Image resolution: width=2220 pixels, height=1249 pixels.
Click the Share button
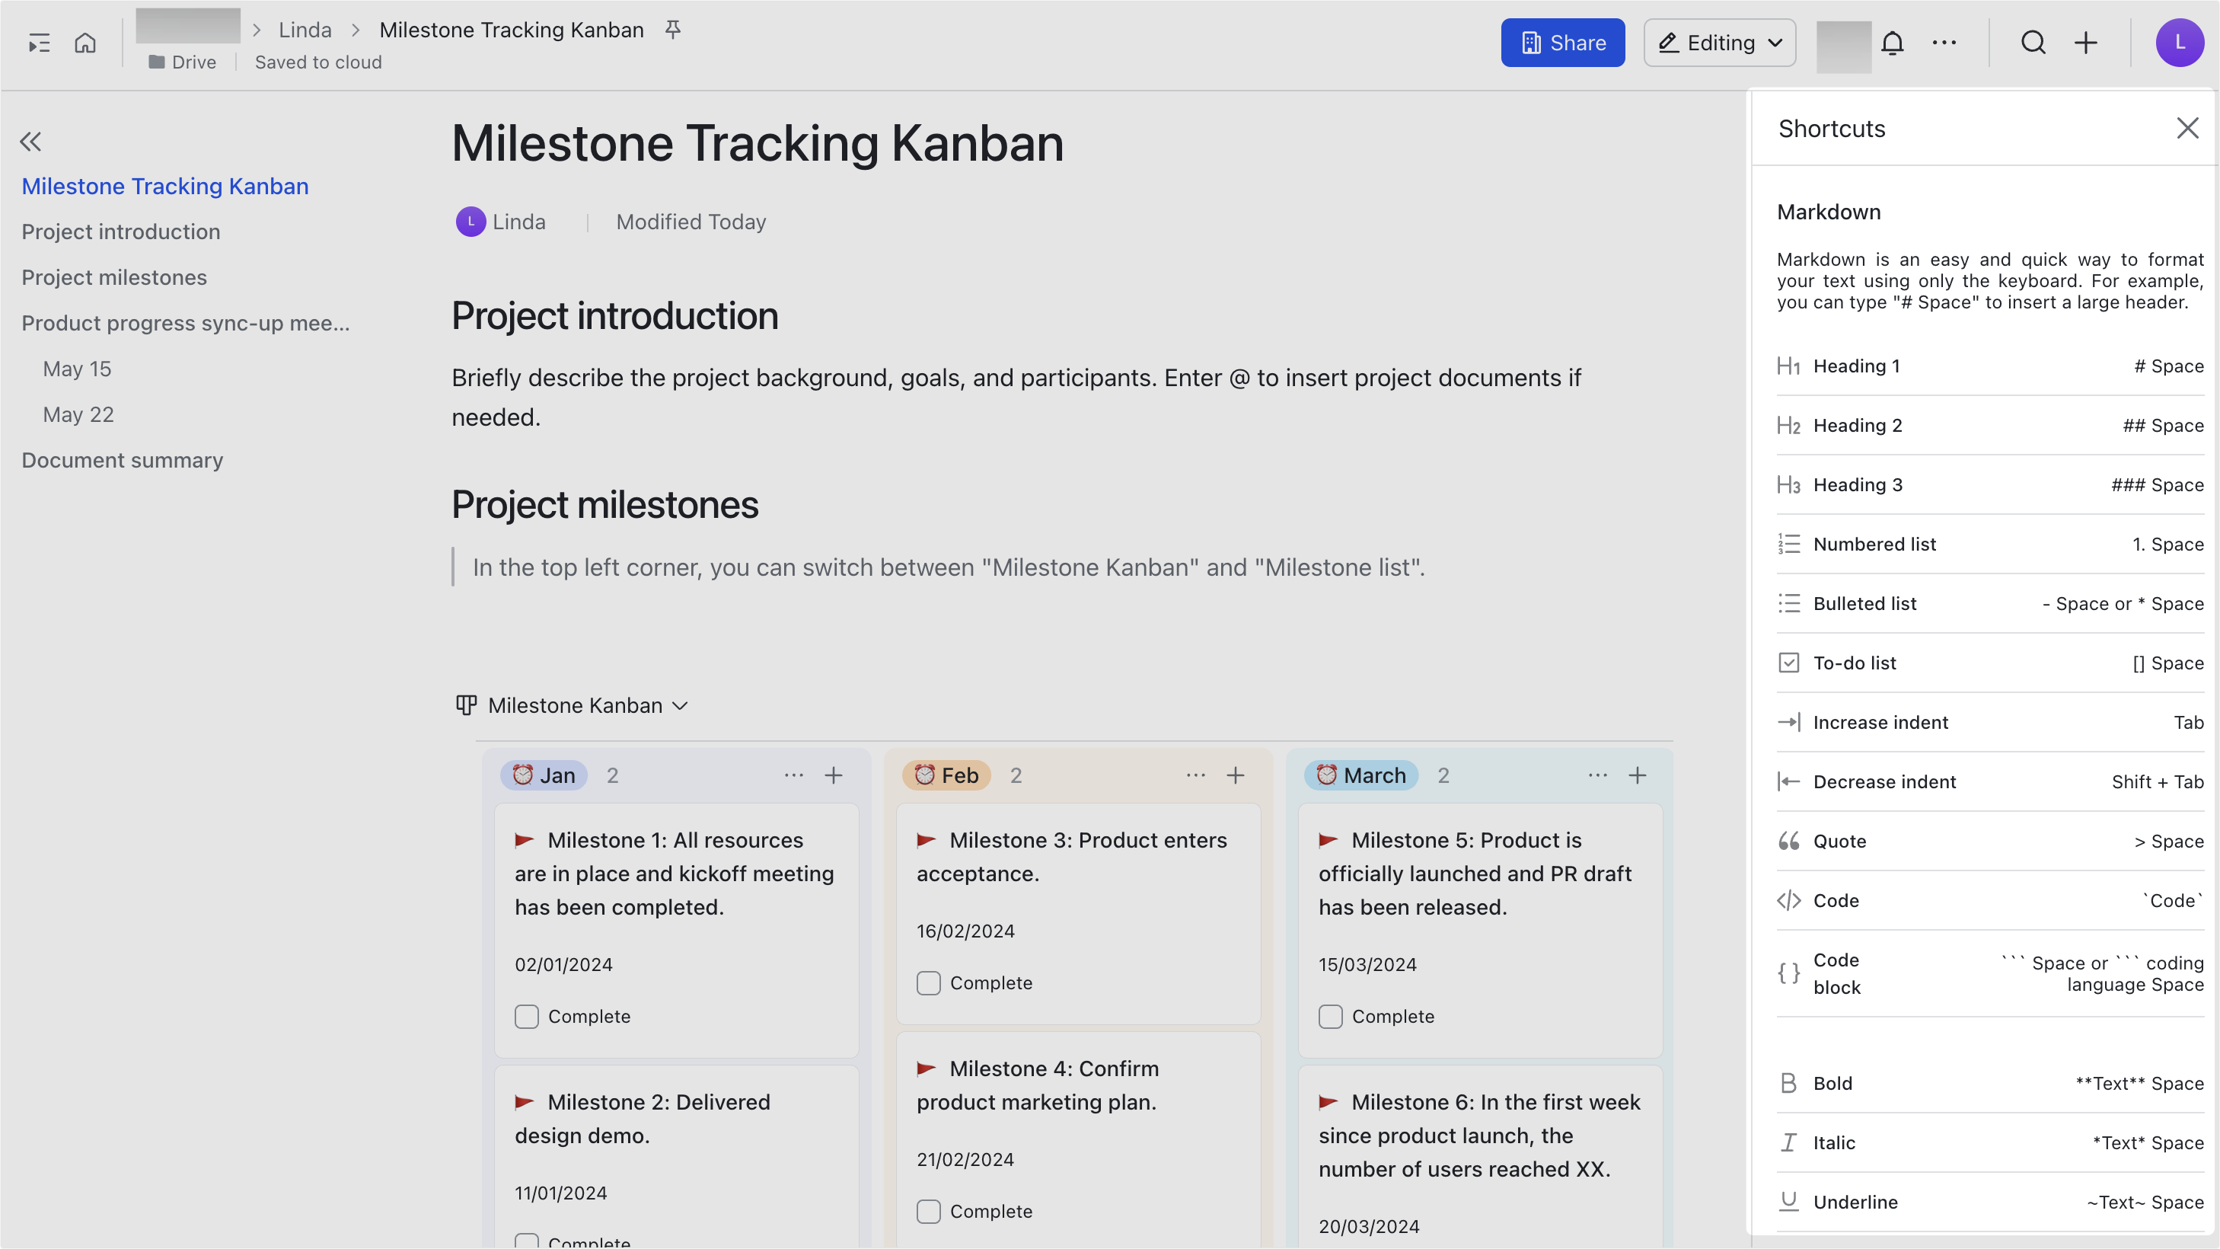1562,43
